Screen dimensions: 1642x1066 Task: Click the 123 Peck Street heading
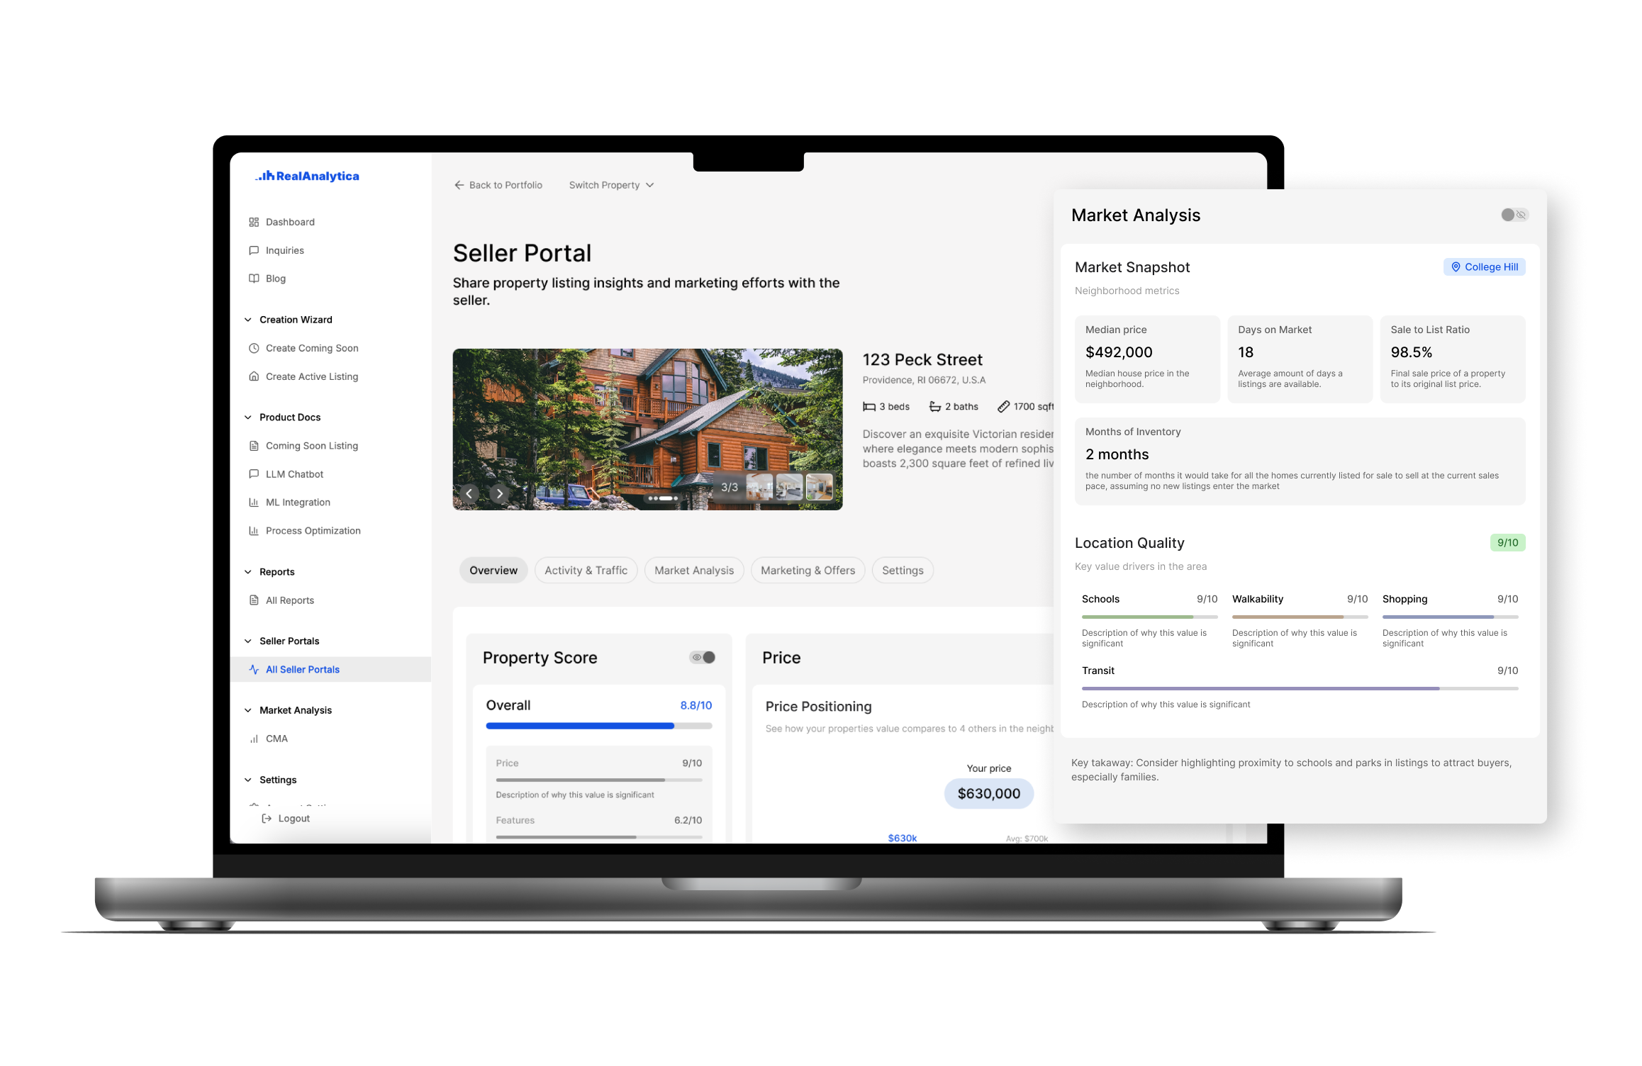click(x=922, y=360)
